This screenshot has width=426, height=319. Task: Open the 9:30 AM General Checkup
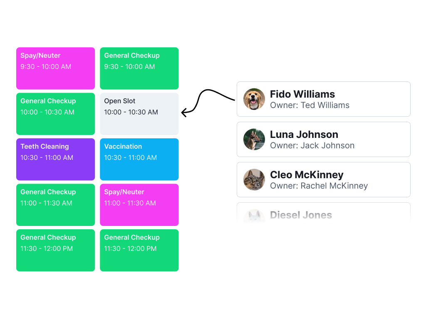click(x=139, y=68)
